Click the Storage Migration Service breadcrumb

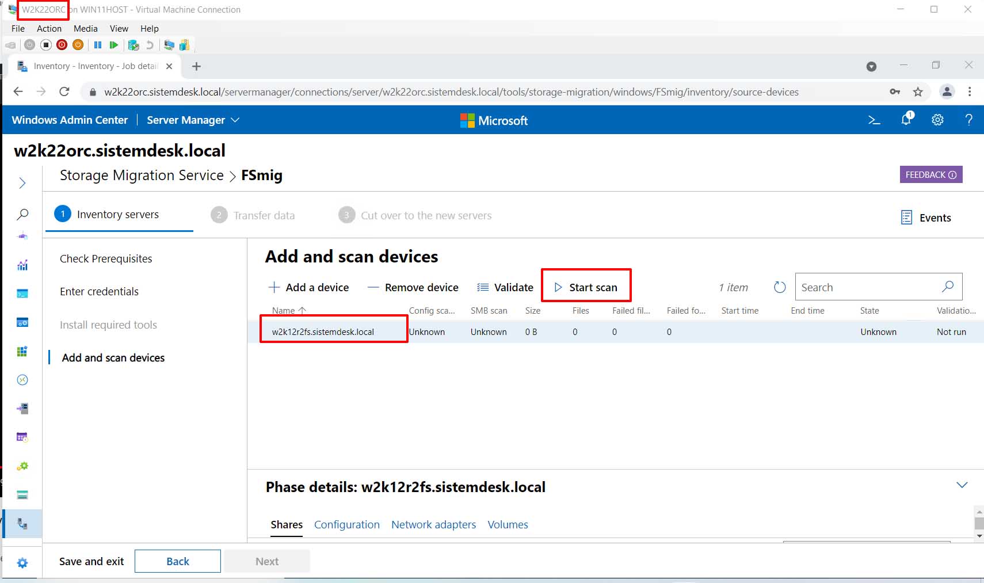click(x=142, y=176)
